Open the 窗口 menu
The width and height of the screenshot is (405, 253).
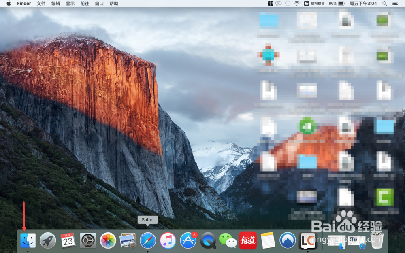click(99, 3)
